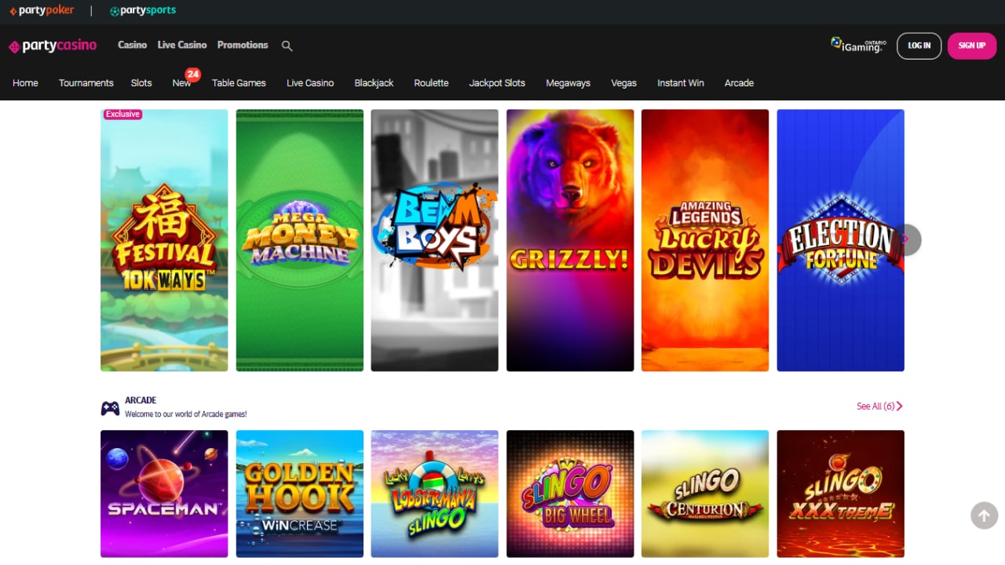Click the iGaming Ontario logo
The height and width of the screenshot is (565, 1005).
858,46
